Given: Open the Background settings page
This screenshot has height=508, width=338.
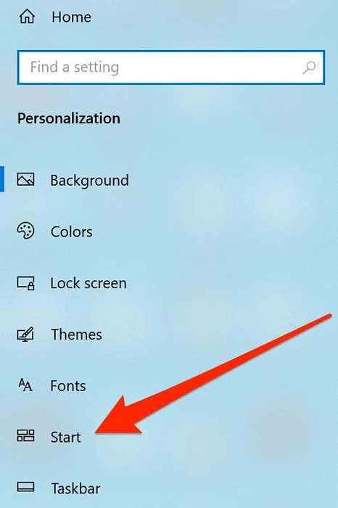Looking at the screenshot, I should (x=89, y=181).
